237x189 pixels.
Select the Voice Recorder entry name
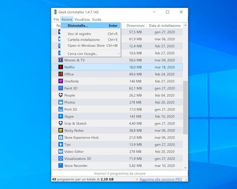tap(76, 166)
